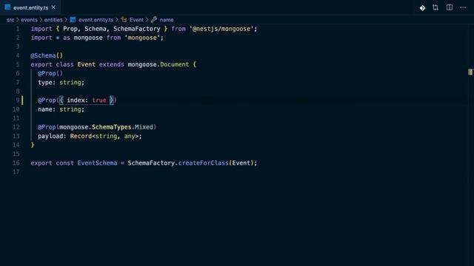Click 'type: string;' on line 7
The height and width of the screenshot is (266, 474).
(61, 82)
